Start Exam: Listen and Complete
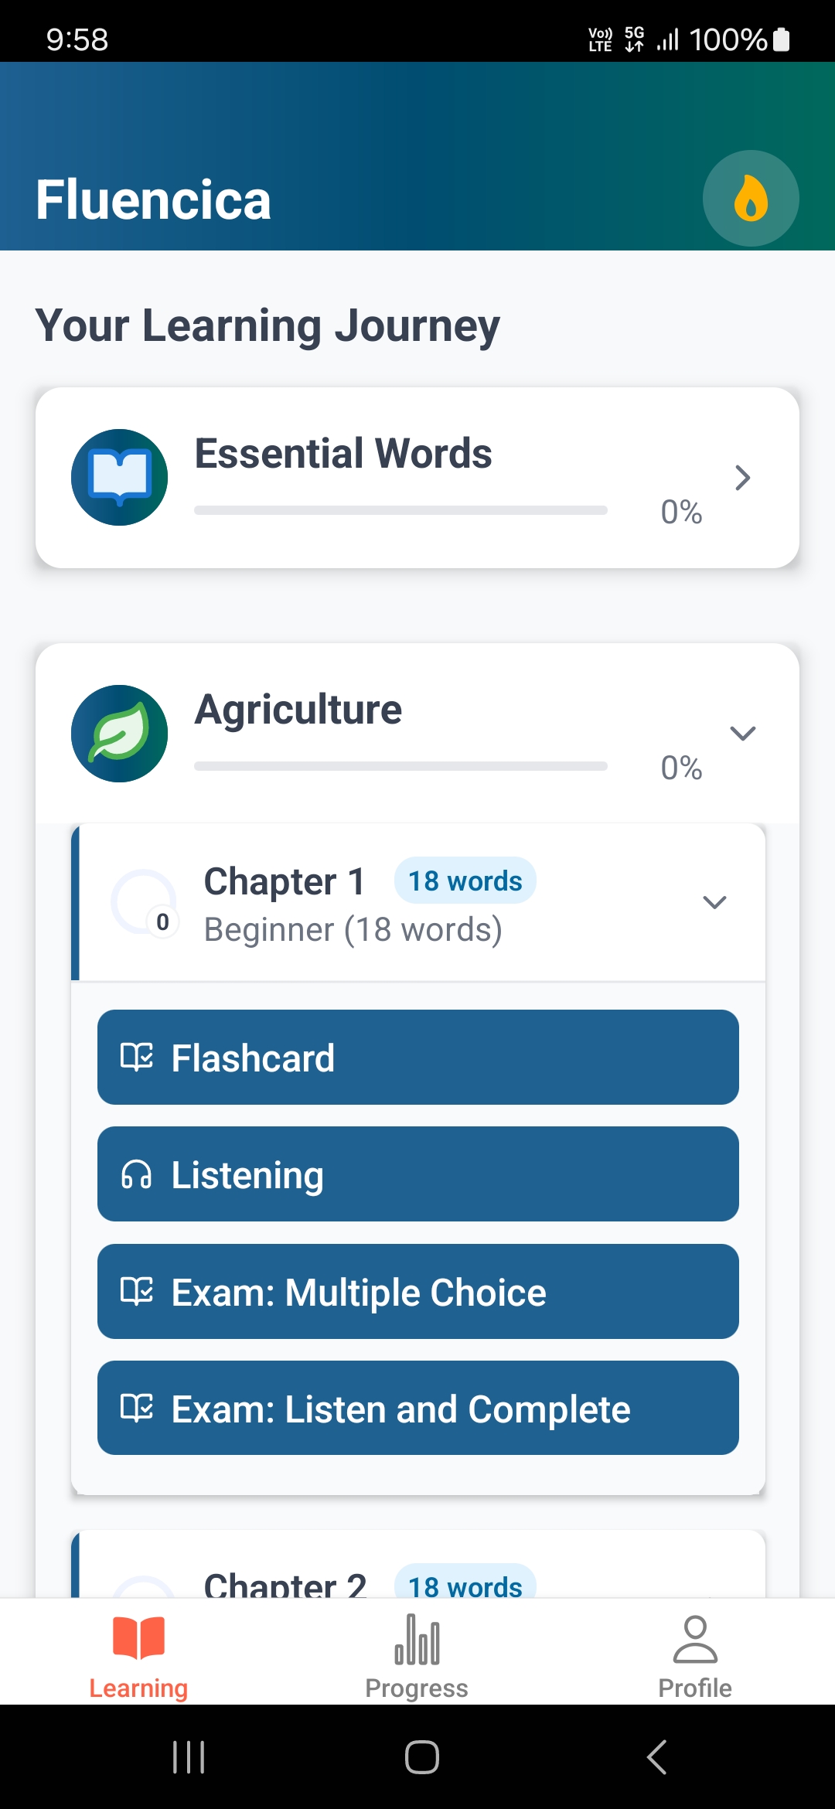Image resolution: width=835 pixels, height=1809 pixels. click(x=418, y=1408)
